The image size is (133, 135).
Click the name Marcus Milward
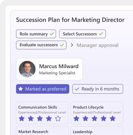coord(59,66)
